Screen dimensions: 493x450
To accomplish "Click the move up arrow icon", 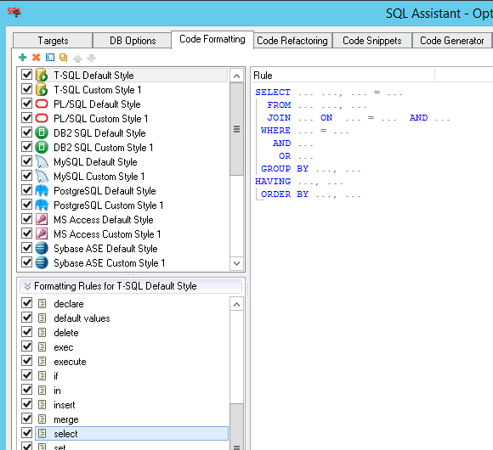I will [77, 58].
